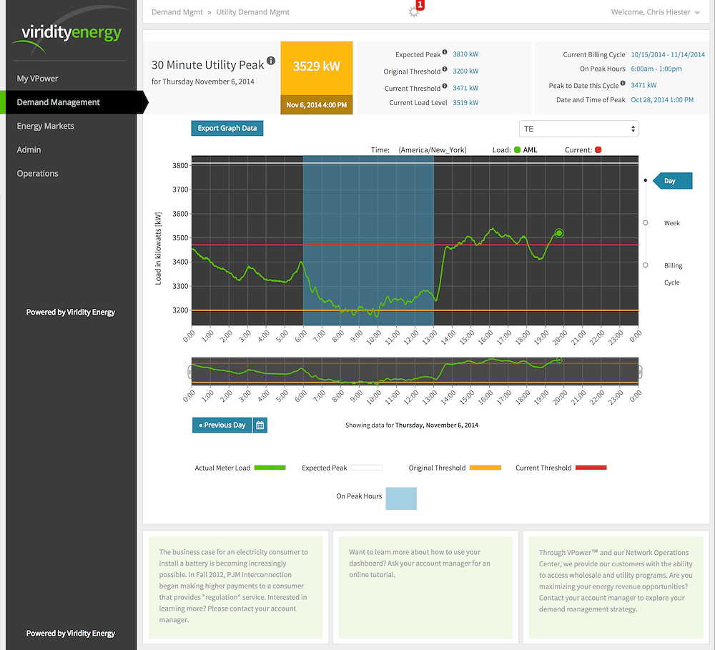This screenshot has width=715, height=650.
Task: Open the calendar date picker beside Previous Day
Action: 260,425
